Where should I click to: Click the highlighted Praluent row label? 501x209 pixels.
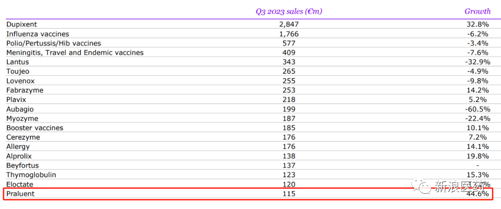click(20, 194)
